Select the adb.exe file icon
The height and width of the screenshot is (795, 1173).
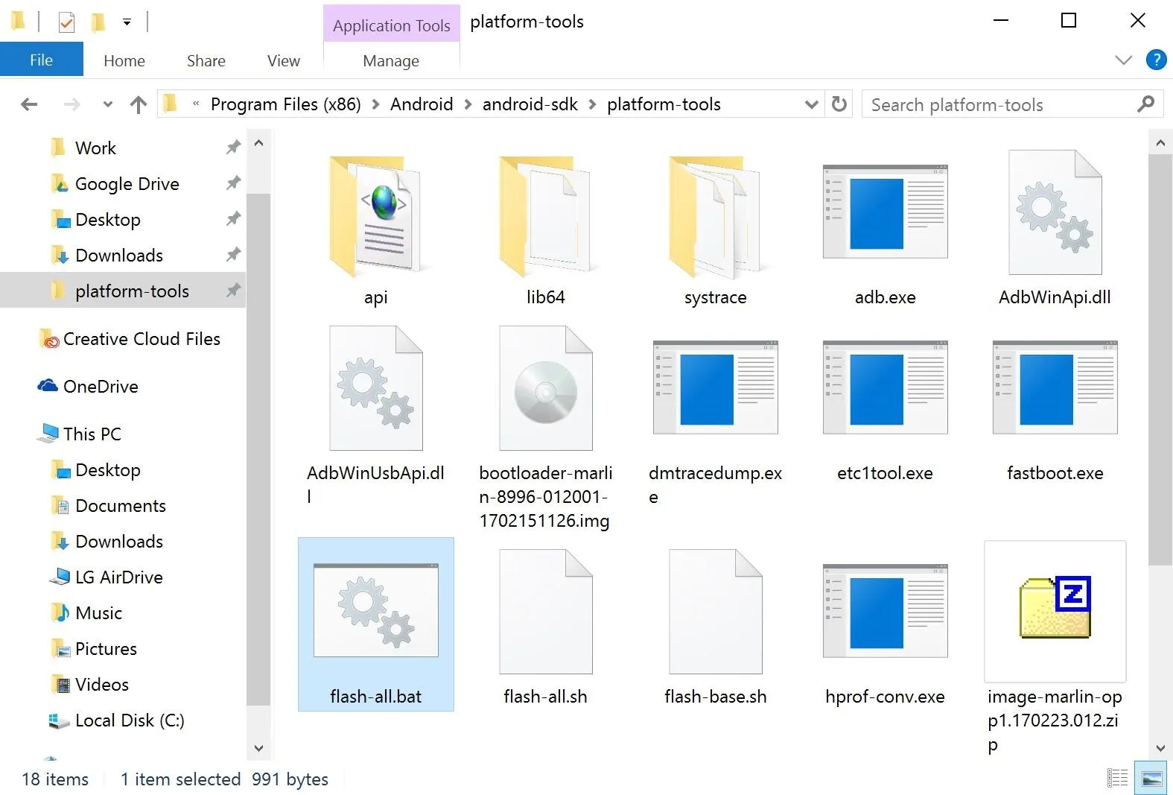tap(885, 212)
